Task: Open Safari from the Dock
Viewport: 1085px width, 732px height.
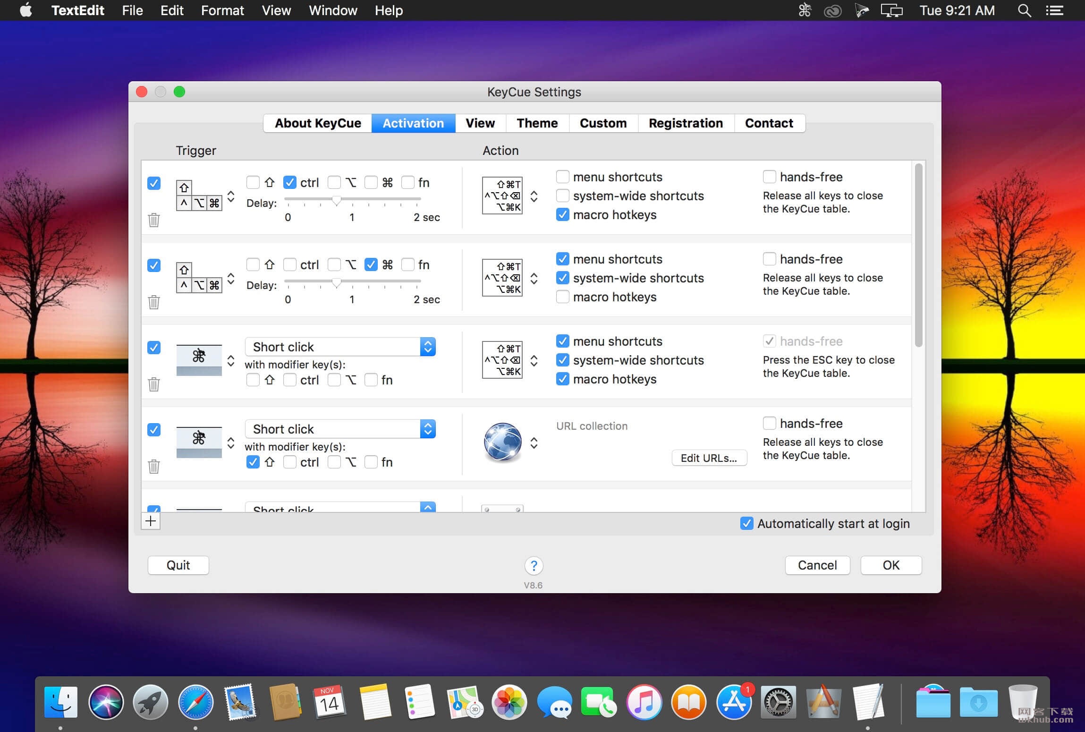Action: click(x=195, y=702)
